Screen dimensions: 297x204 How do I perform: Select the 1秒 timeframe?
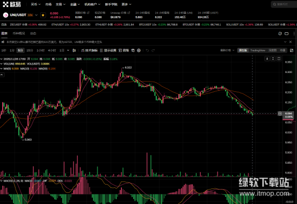[x=4, y=50]
